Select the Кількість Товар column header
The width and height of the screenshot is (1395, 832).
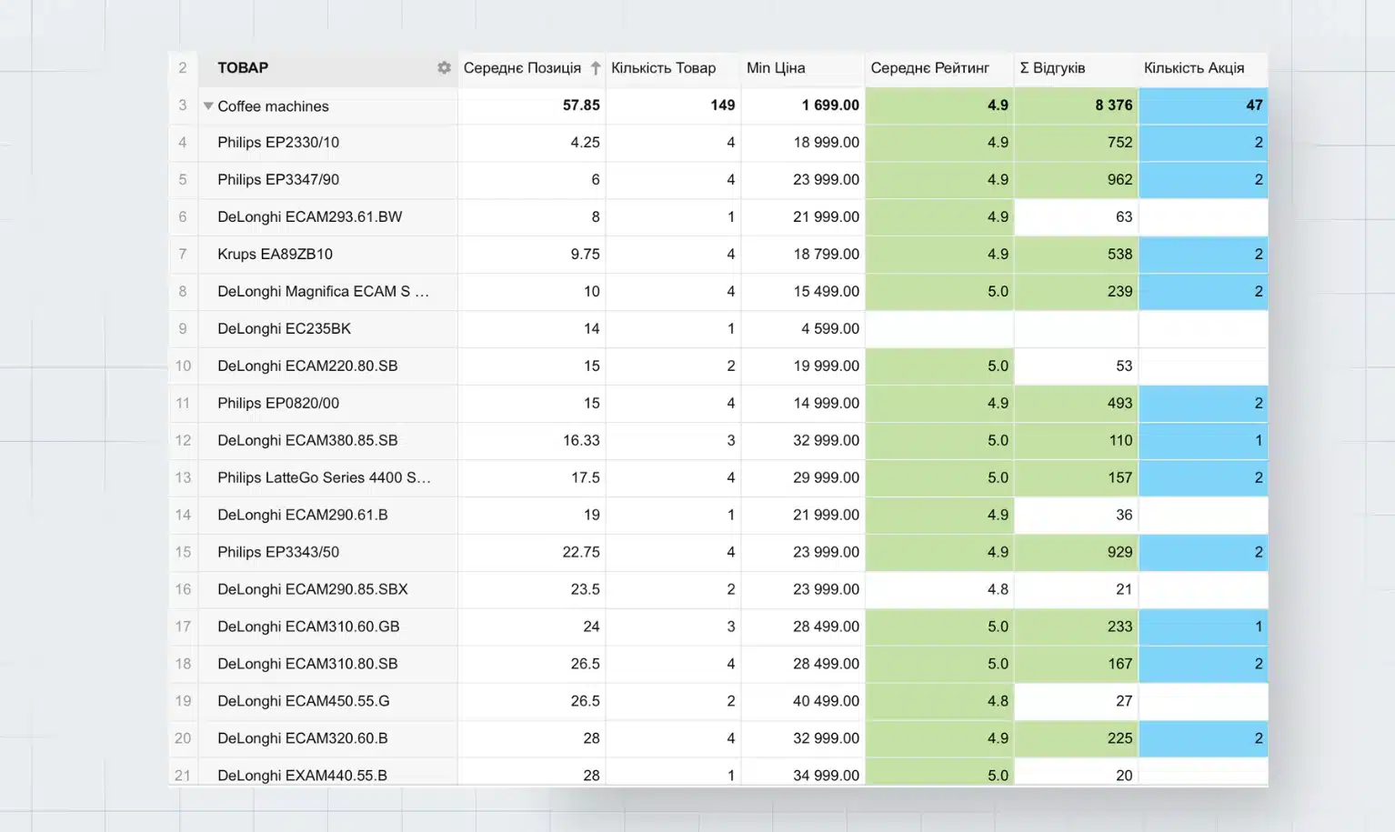pos(663,68)
